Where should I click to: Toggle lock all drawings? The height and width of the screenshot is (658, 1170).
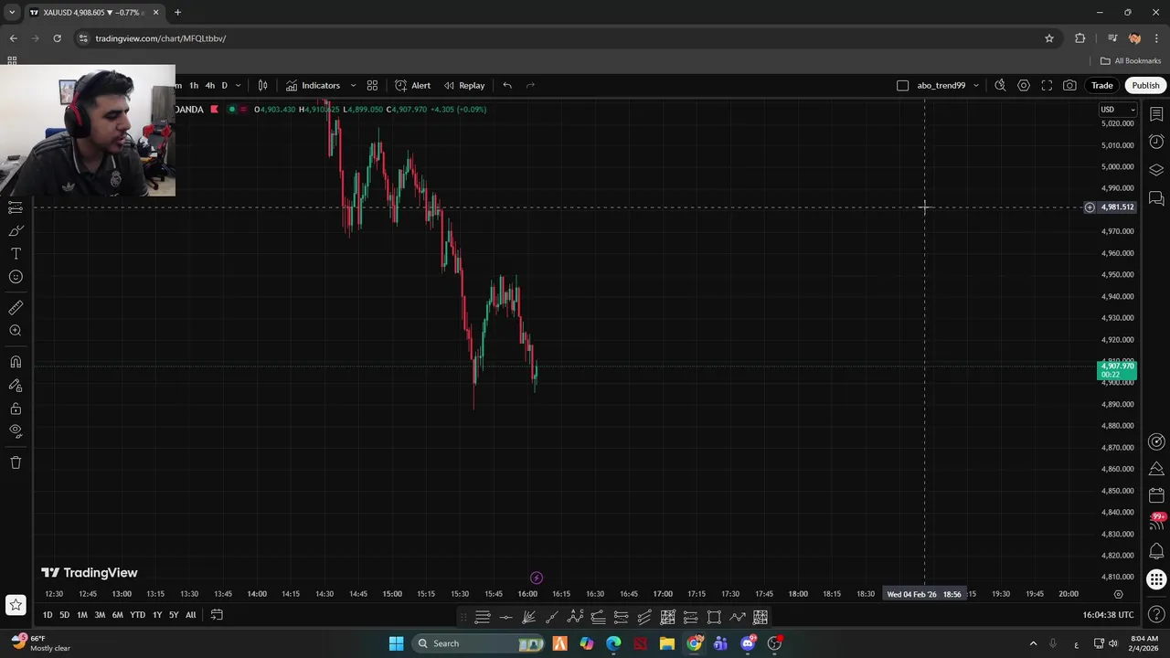[x=16, y=409]
